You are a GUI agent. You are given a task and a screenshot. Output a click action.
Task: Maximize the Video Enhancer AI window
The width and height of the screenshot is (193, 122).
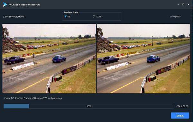coord(183,4)
